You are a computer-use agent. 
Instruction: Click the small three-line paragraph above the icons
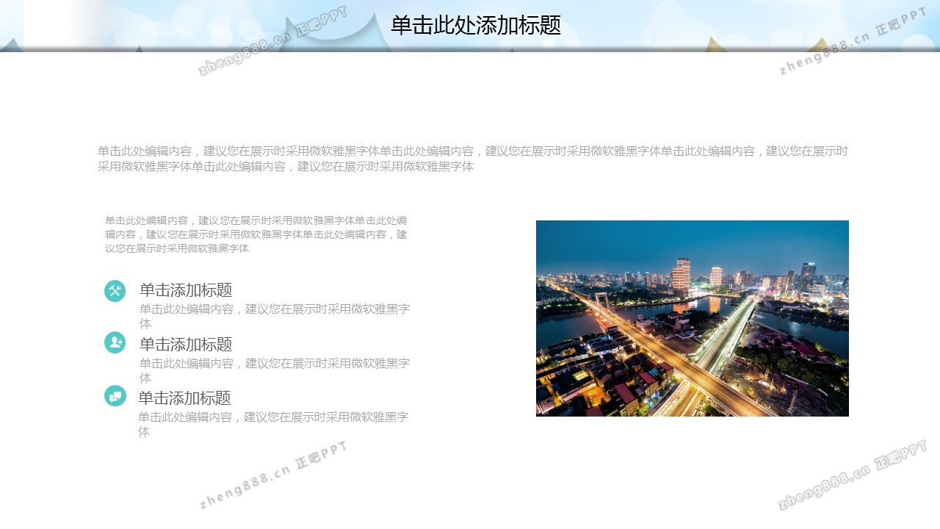(256, 234)
